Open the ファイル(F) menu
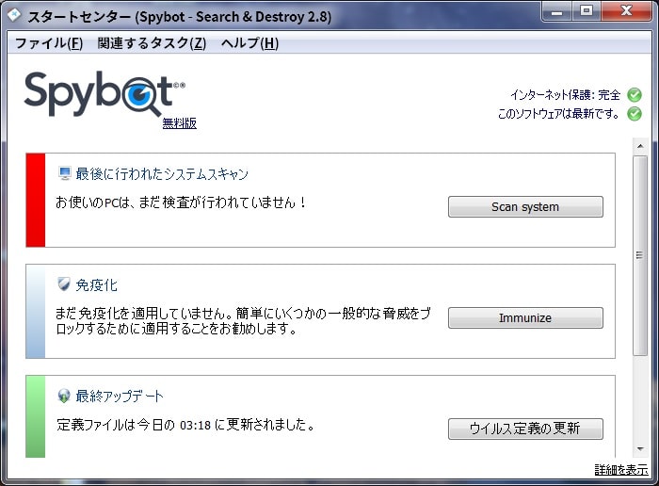 click(x=49, y=43)
